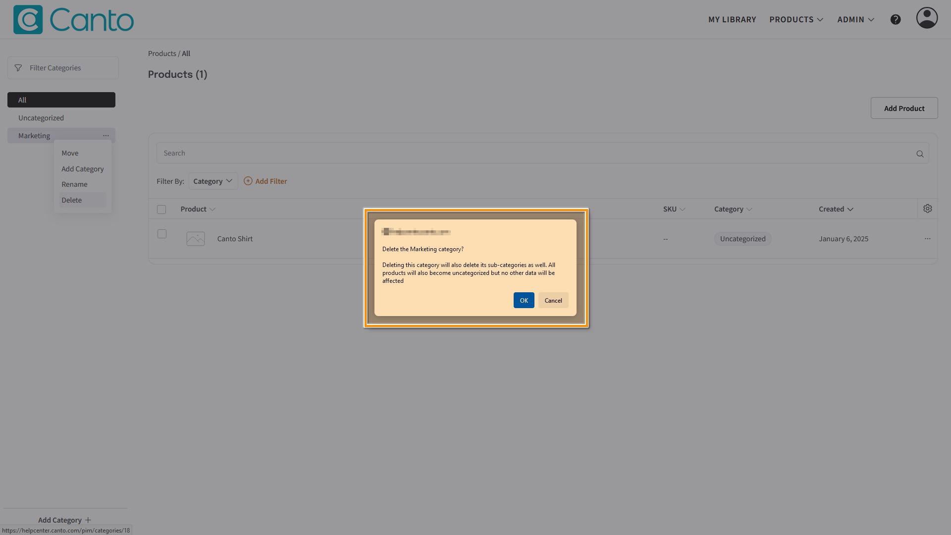The height and width of the screenshot is (535, 951).
Task: Focus the product Search field
Action: coord(542,154)
